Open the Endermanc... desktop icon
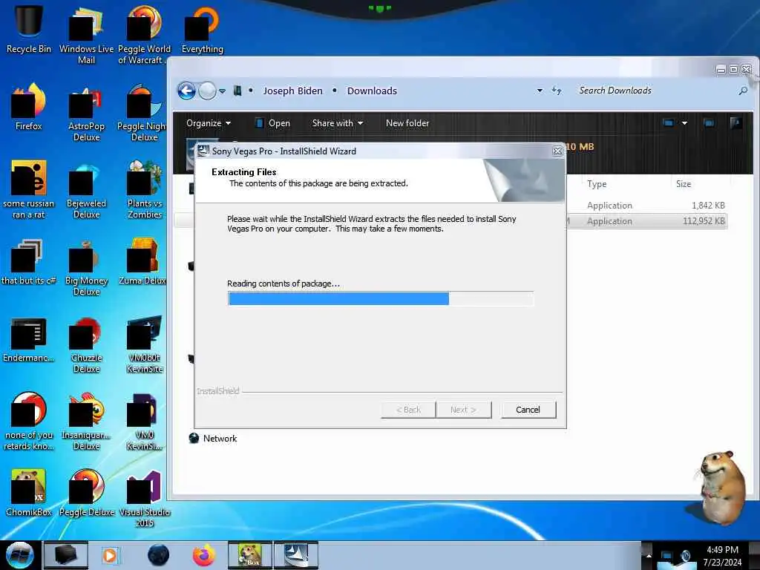 coord(29,338)
